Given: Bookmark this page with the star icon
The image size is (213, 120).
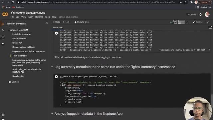Looking at the screenshot, I should pos(185,2).
